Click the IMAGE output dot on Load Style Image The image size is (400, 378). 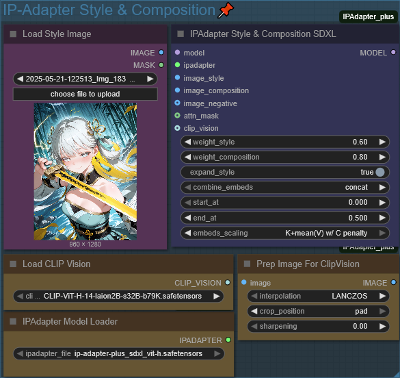click(x=161, y=52)
